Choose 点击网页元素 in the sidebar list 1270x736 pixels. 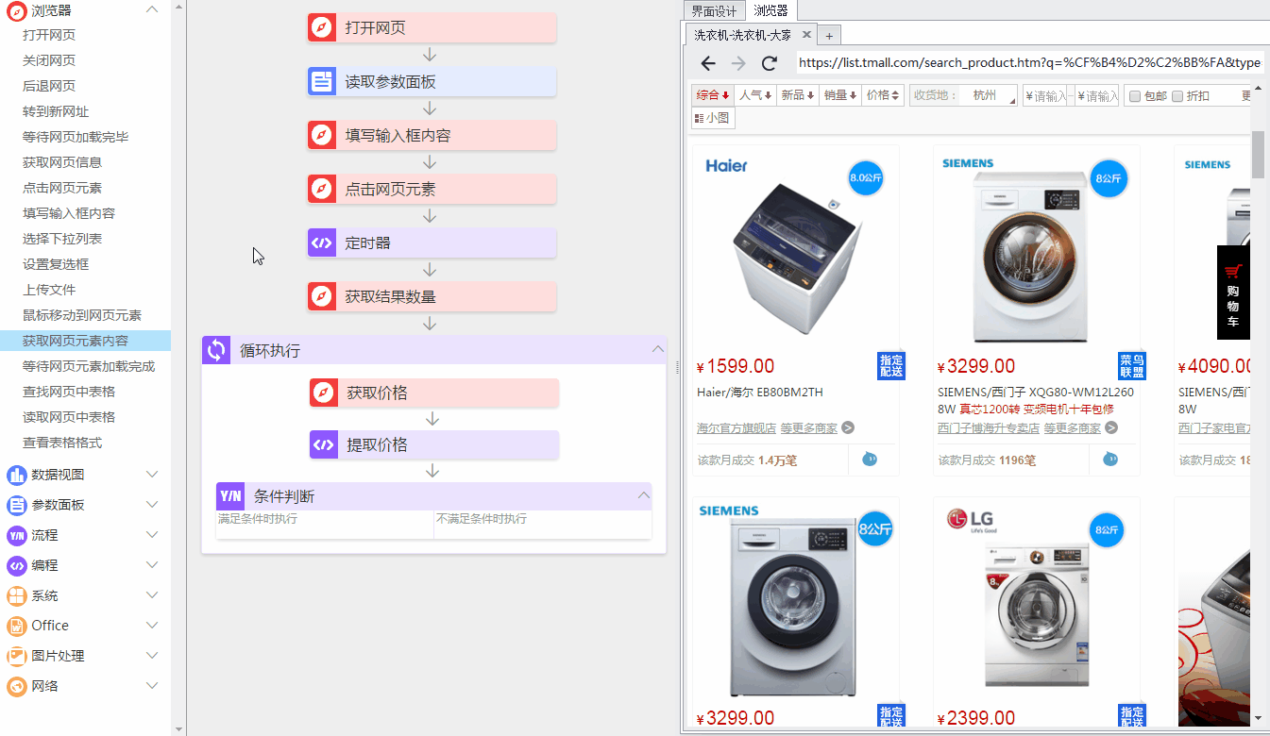tap(62, 188)
